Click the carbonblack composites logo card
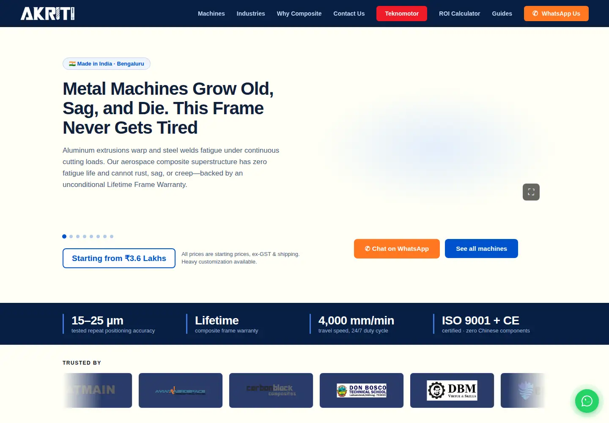Image resolution: width=609 pixels, height=423 pixels. (x=271, y=390)
